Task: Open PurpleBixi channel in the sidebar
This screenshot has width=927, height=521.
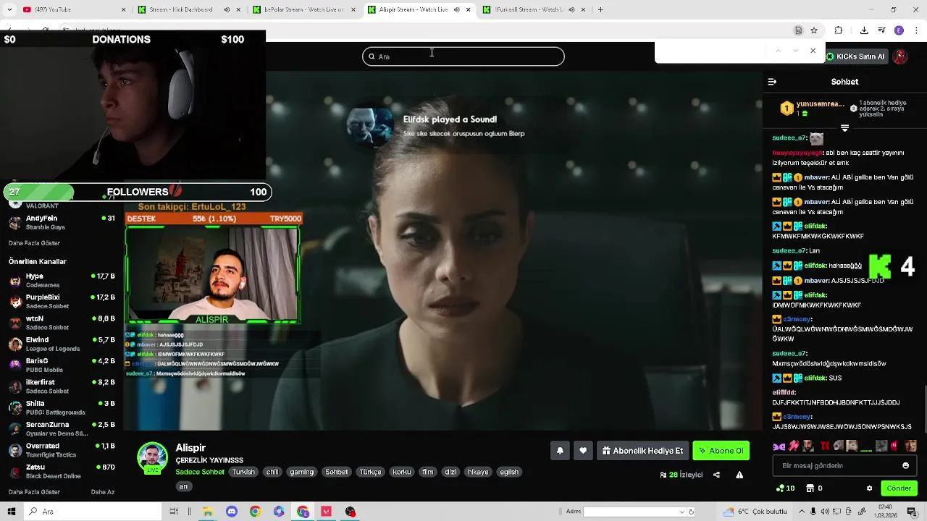Action: (62, 302)
